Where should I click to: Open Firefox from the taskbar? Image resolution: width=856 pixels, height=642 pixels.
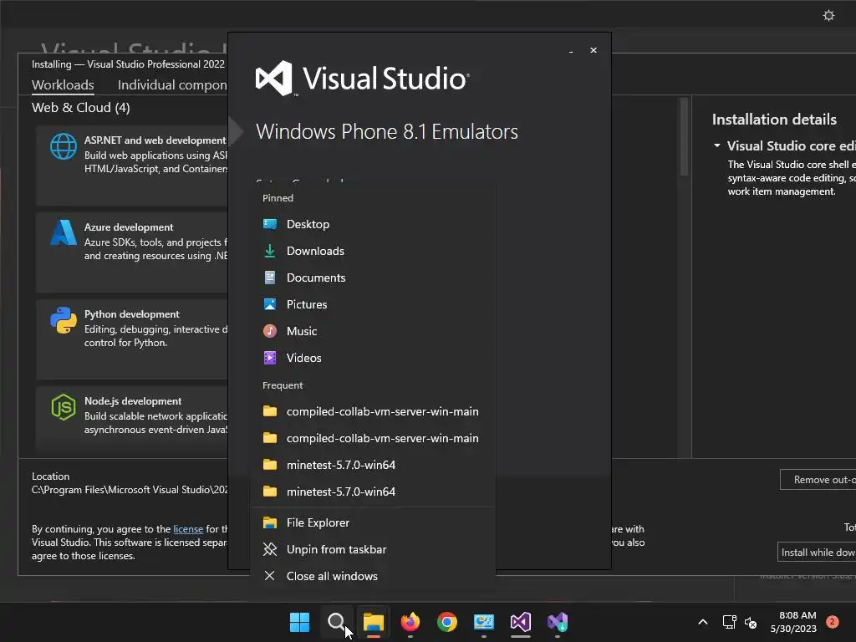coord(410,622)
